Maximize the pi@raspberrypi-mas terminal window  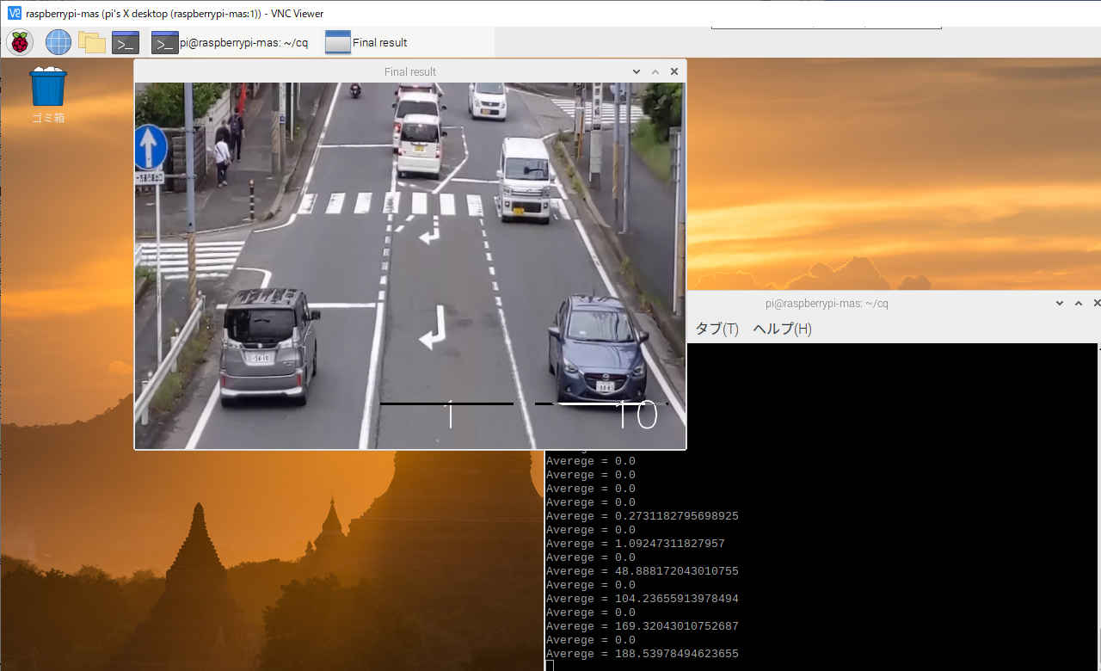[x=1079, y=303]
